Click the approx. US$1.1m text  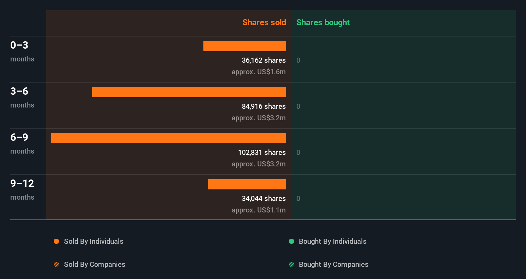(259, 210)
